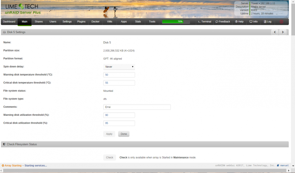Screen dimensions: 295x173
Task: Switch to the Shares tab
Action: point(39,22)
